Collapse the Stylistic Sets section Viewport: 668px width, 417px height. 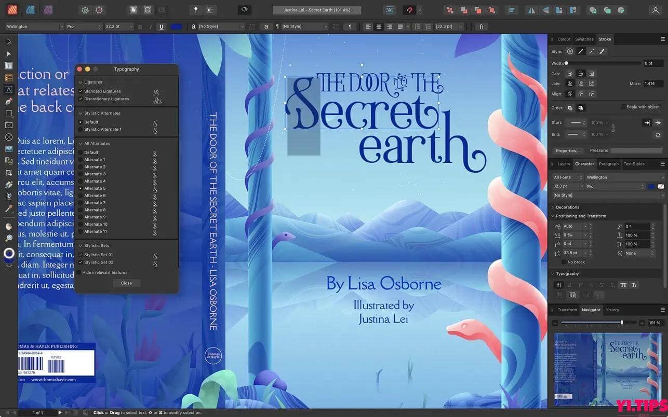click(x=79, y=245)
